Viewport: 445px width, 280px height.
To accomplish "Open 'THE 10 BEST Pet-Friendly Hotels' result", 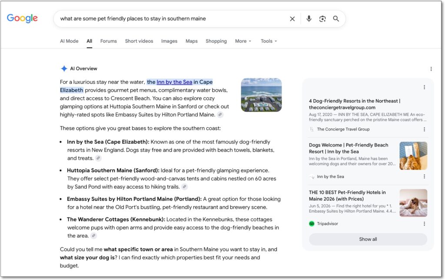I will (x=347, y=196).
